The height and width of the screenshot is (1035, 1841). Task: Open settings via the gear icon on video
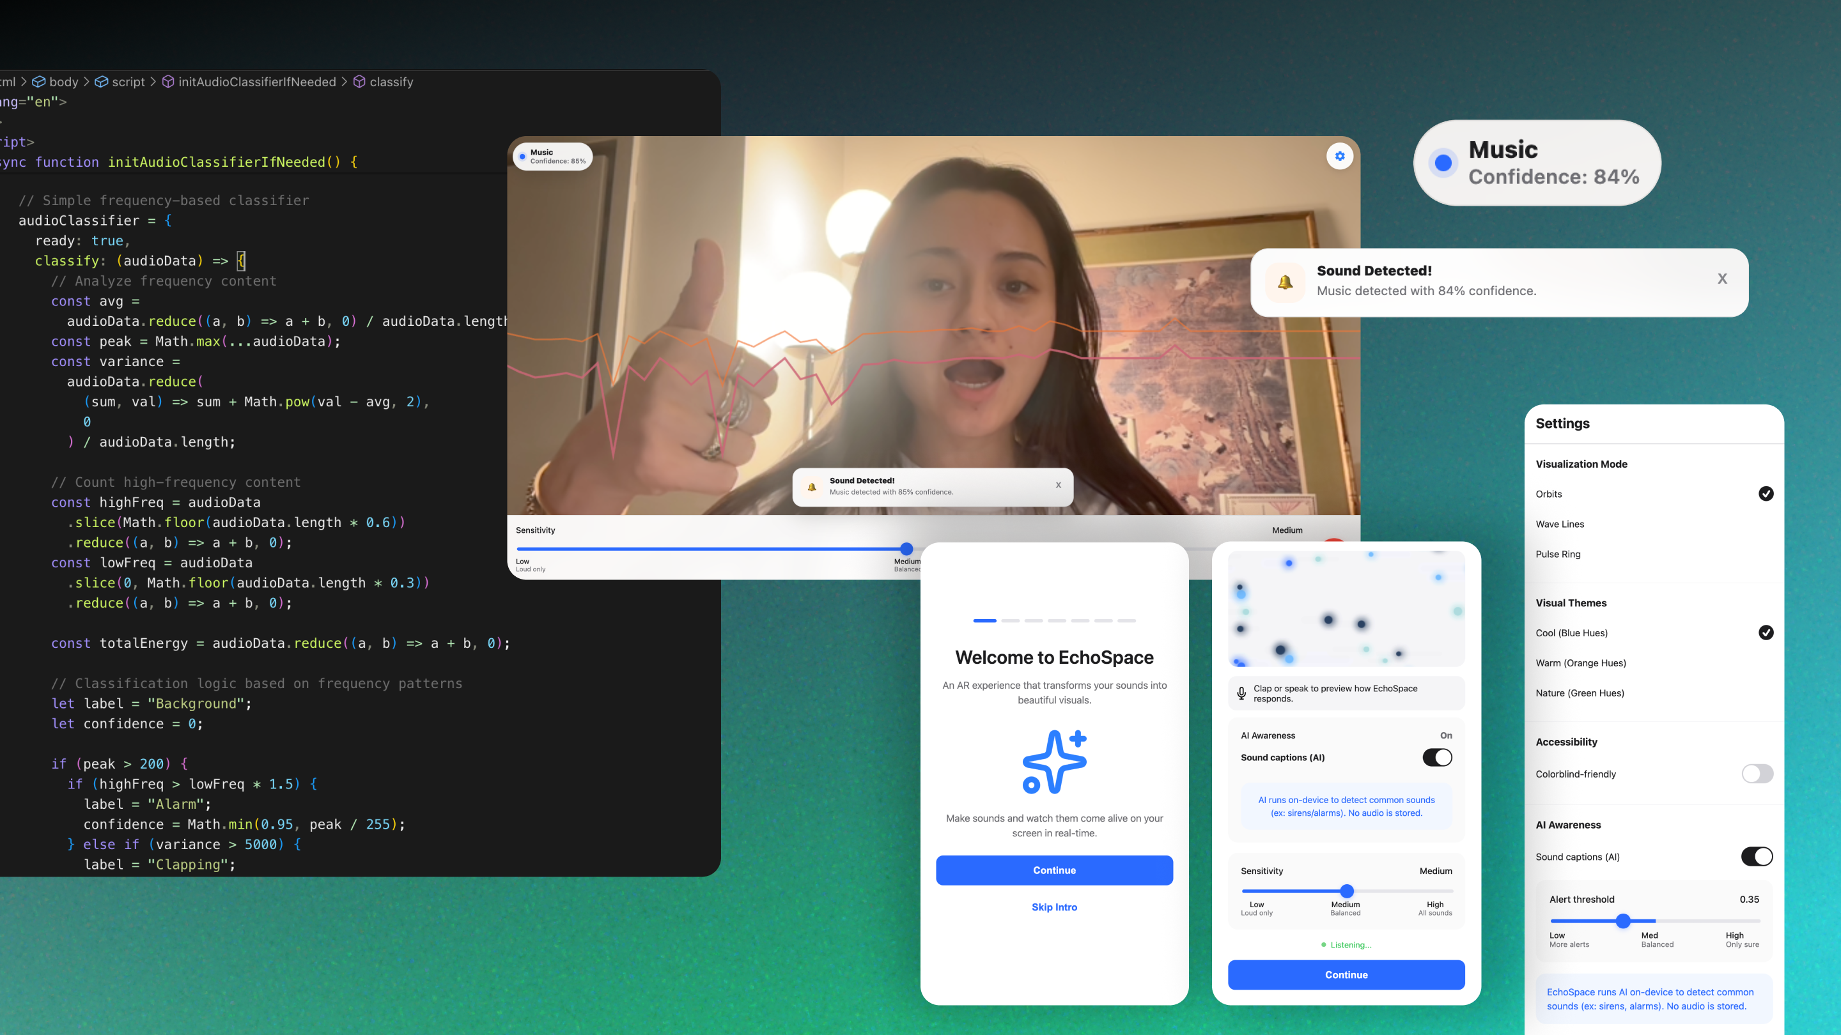coord(1339,156)
